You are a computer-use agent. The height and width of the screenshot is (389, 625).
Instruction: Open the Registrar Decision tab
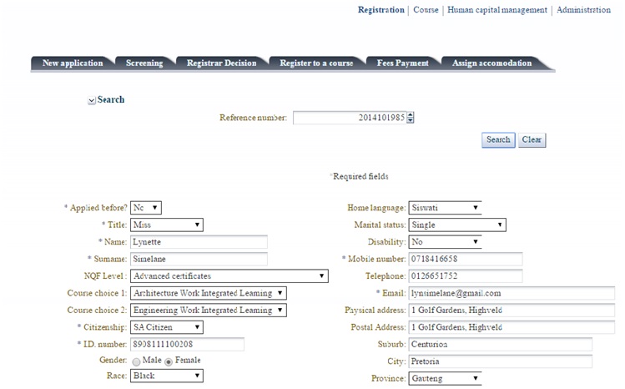coord(221,63)
